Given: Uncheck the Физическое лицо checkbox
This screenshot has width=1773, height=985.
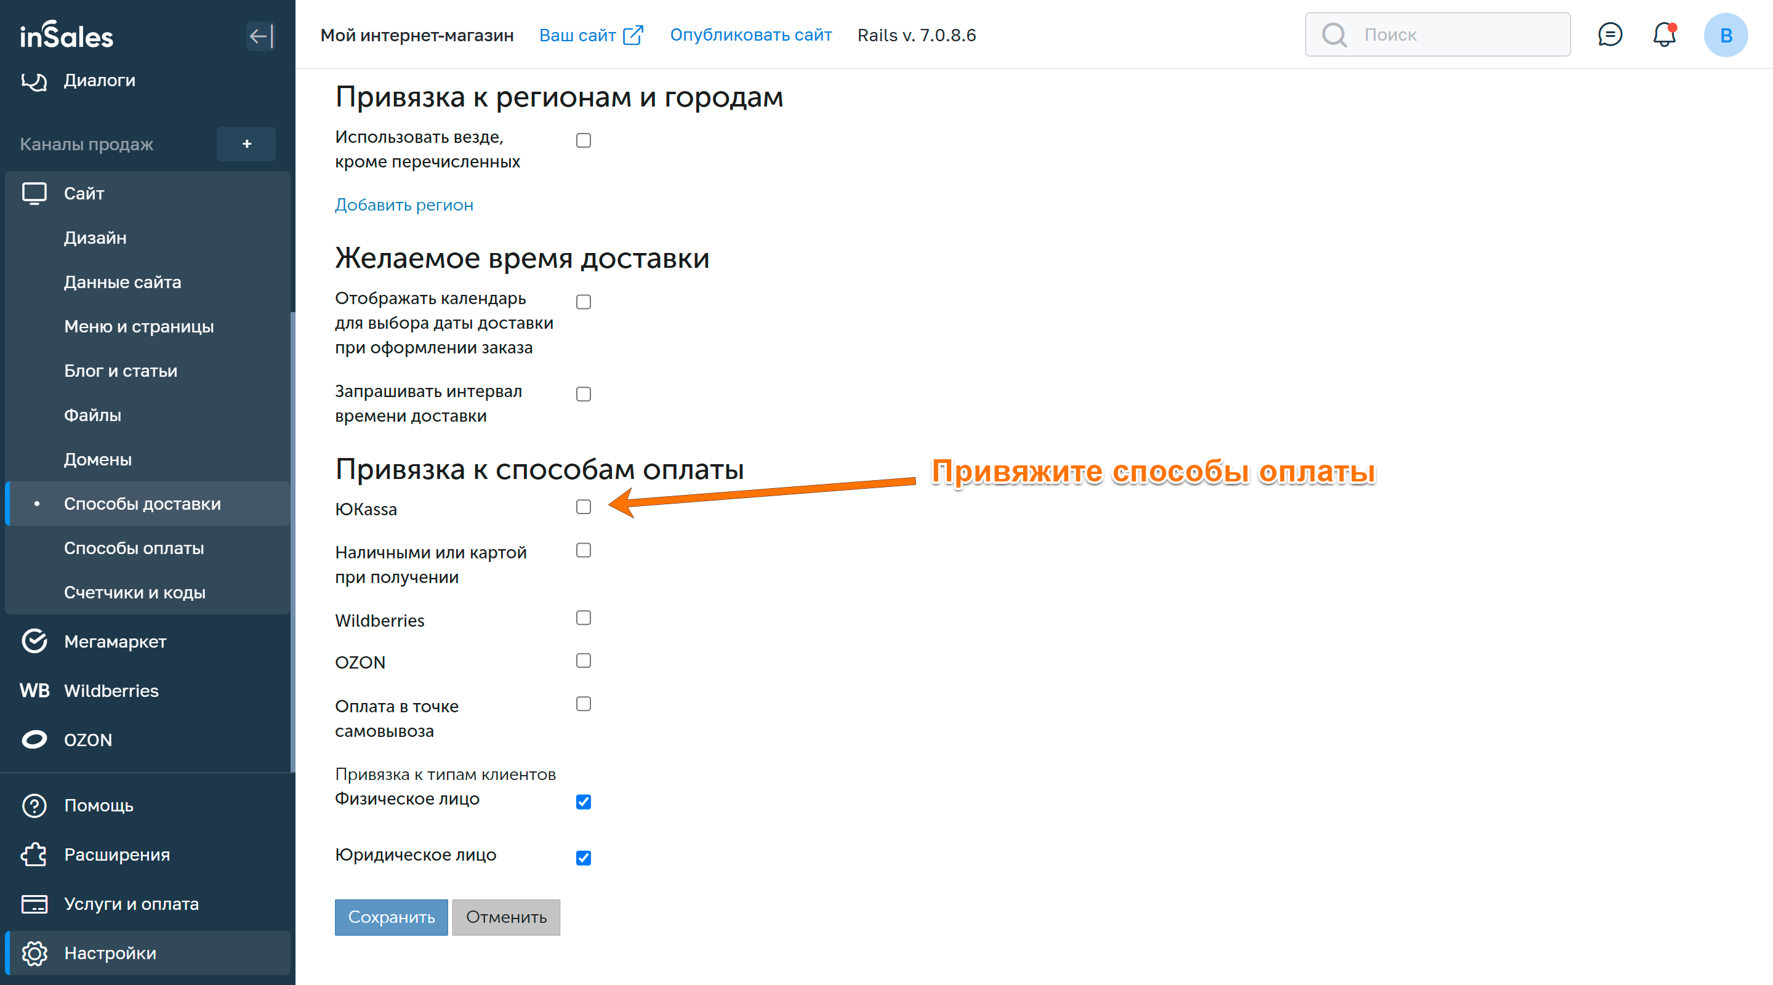Looking at the screenshot, I should click(x=583, y=801).
